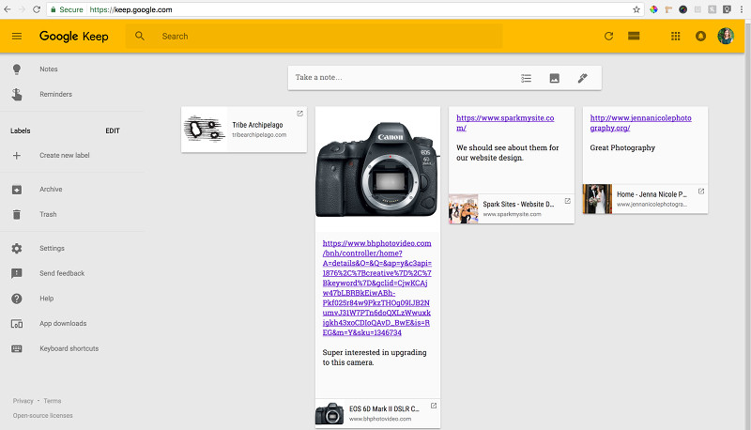The image size is (751, 430).
Task: Click 'Super interested in upgrading' note text
Action: point(374,358)
